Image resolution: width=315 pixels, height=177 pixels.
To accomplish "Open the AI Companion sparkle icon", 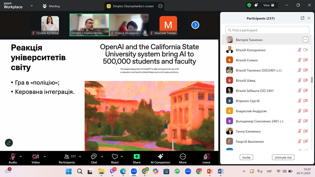I will point(160,157).
